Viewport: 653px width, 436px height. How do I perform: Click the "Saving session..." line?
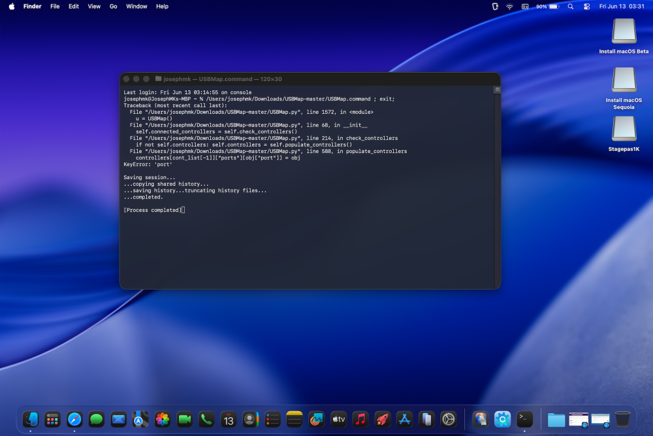click(149, 178)
